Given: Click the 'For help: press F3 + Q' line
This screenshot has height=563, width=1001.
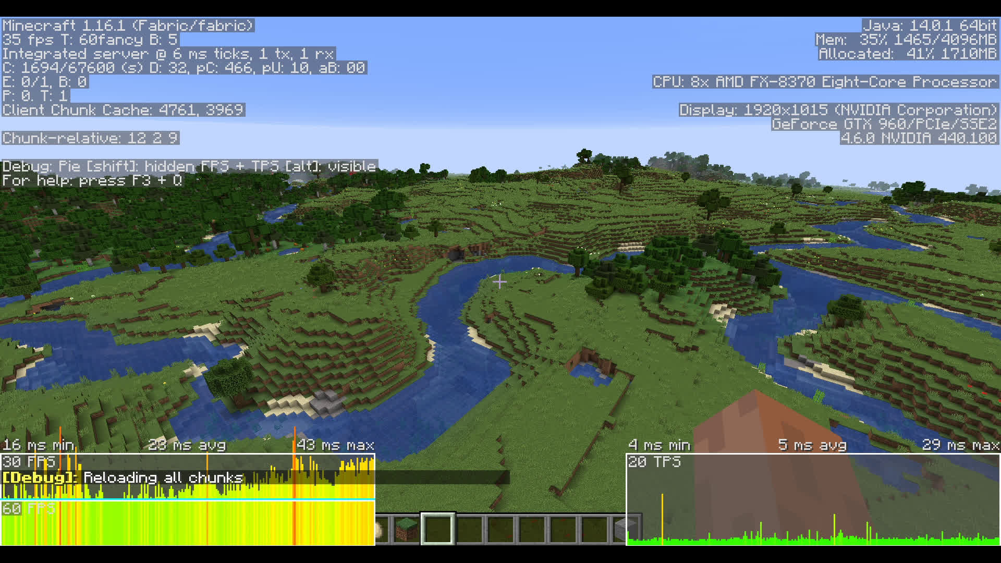Looking at the screenshot, I should click(92, 181).
